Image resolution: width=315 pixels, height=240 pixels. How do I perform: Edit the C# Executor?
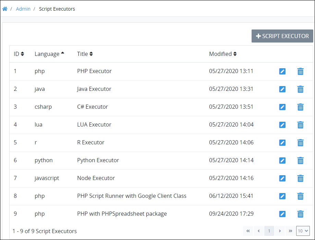282,107
